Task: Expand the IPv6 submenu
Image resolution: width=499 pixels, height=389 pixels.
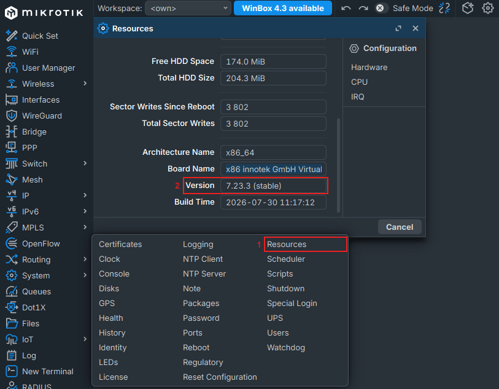Action: 85,211
